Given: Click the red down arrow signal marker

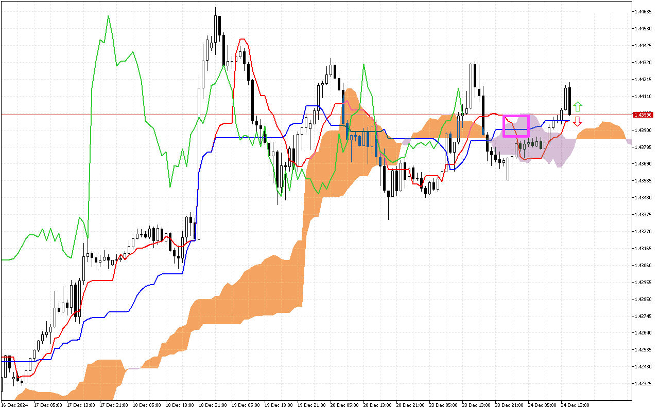Looking at the screenshot, I should (x=578, y=121).
